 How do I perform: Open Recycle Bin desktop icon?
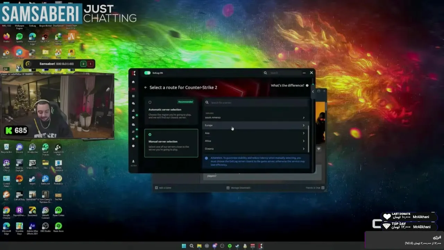pos(6,149)
